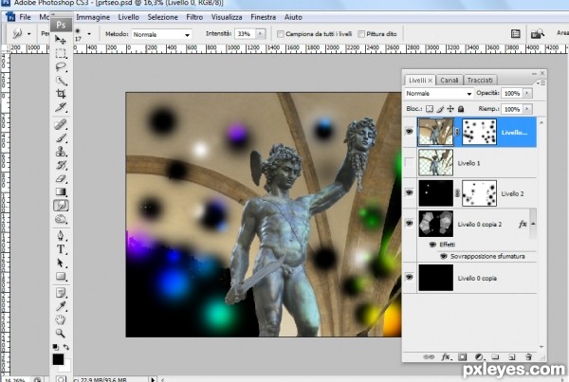Screen dimensions: 569x382
Task: Select the Notes tool
Action: pos(61,293)
